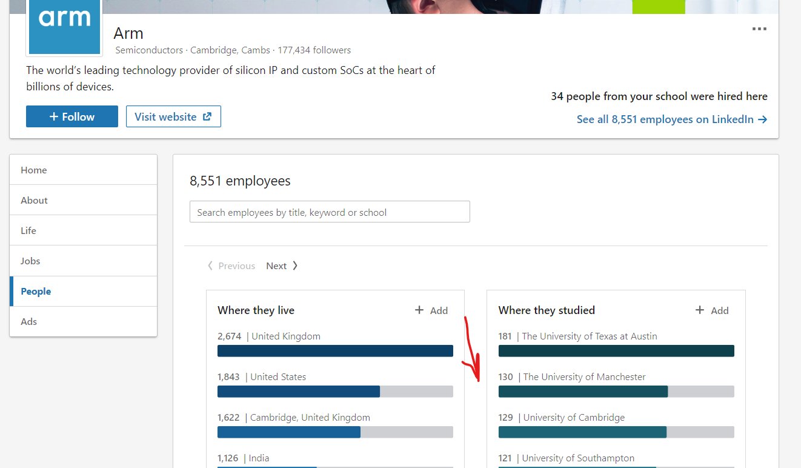The width and height of the screenshot is (801, 468).
Task: Click the Arm company name heading
Action: (x=128, y=33)
